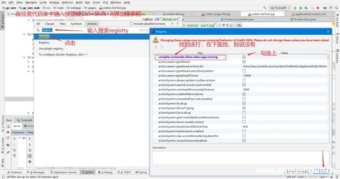Enable Include disabled actions checkbox

132,24
